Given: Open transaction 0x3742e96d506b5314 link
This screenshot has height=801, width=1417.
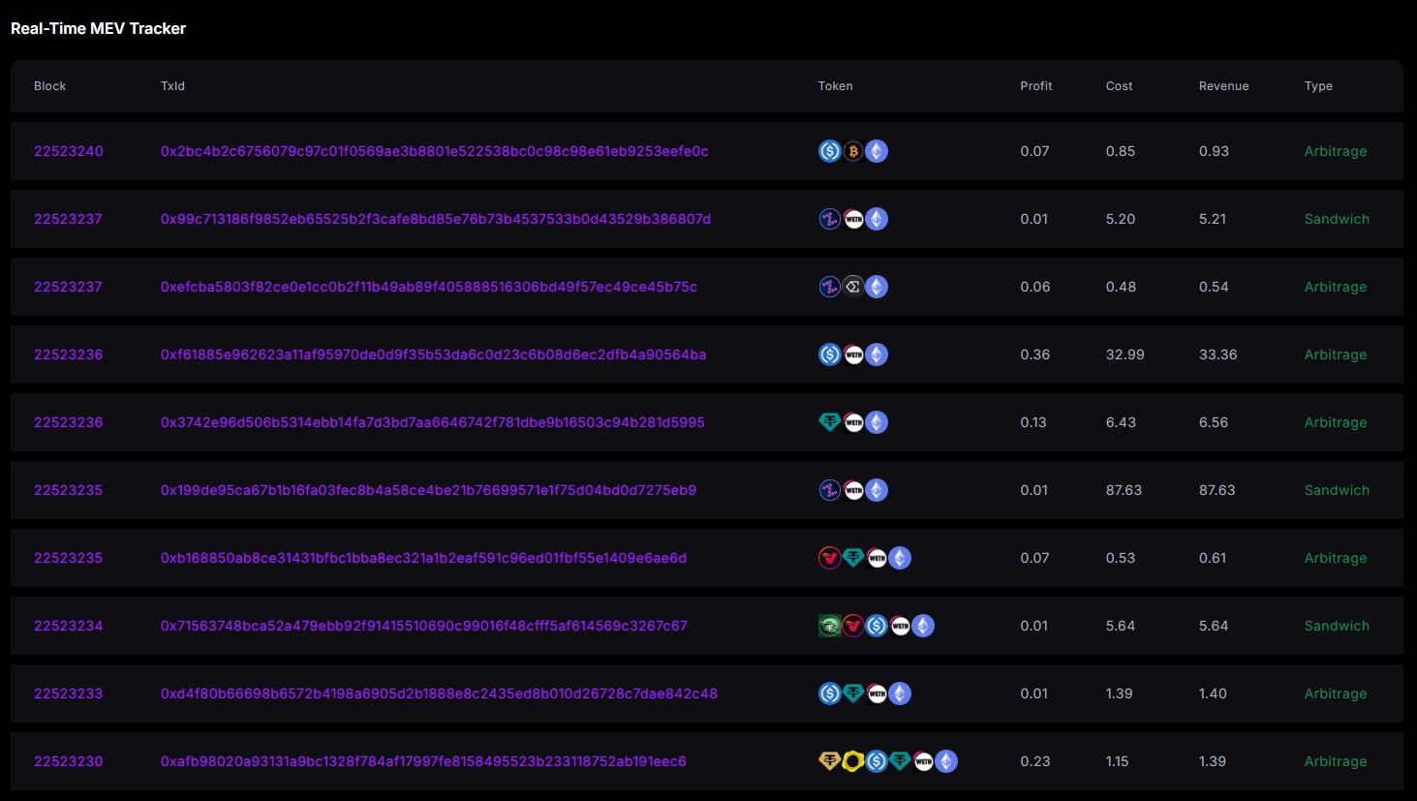Looking at the screenshot, I should coord(433,422).
